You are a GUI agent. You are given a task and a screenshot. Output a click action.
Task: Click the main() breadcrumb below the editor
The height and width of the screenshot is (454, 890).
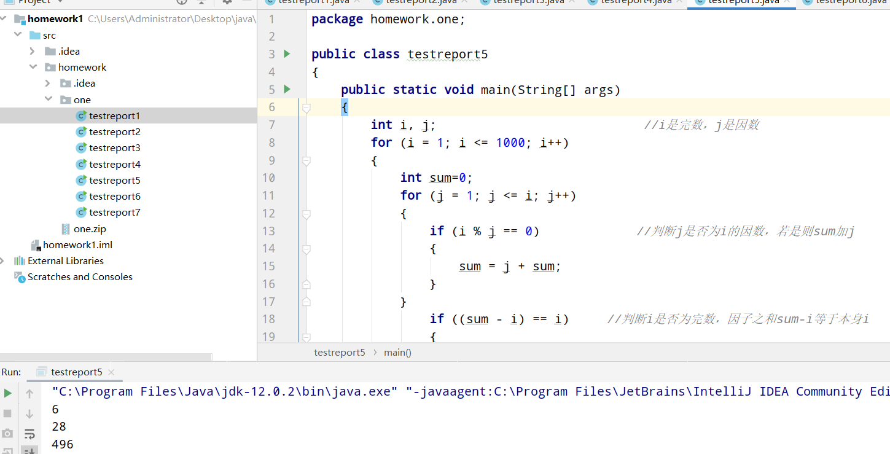click(x=397, y=352)
